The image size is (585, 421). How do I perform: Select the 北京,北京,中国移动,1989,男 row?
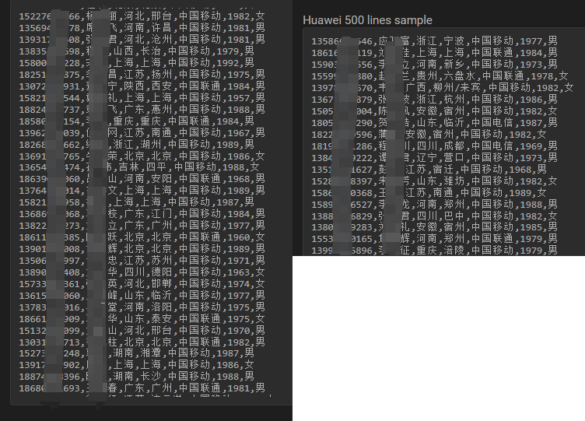tap(142, 248)
